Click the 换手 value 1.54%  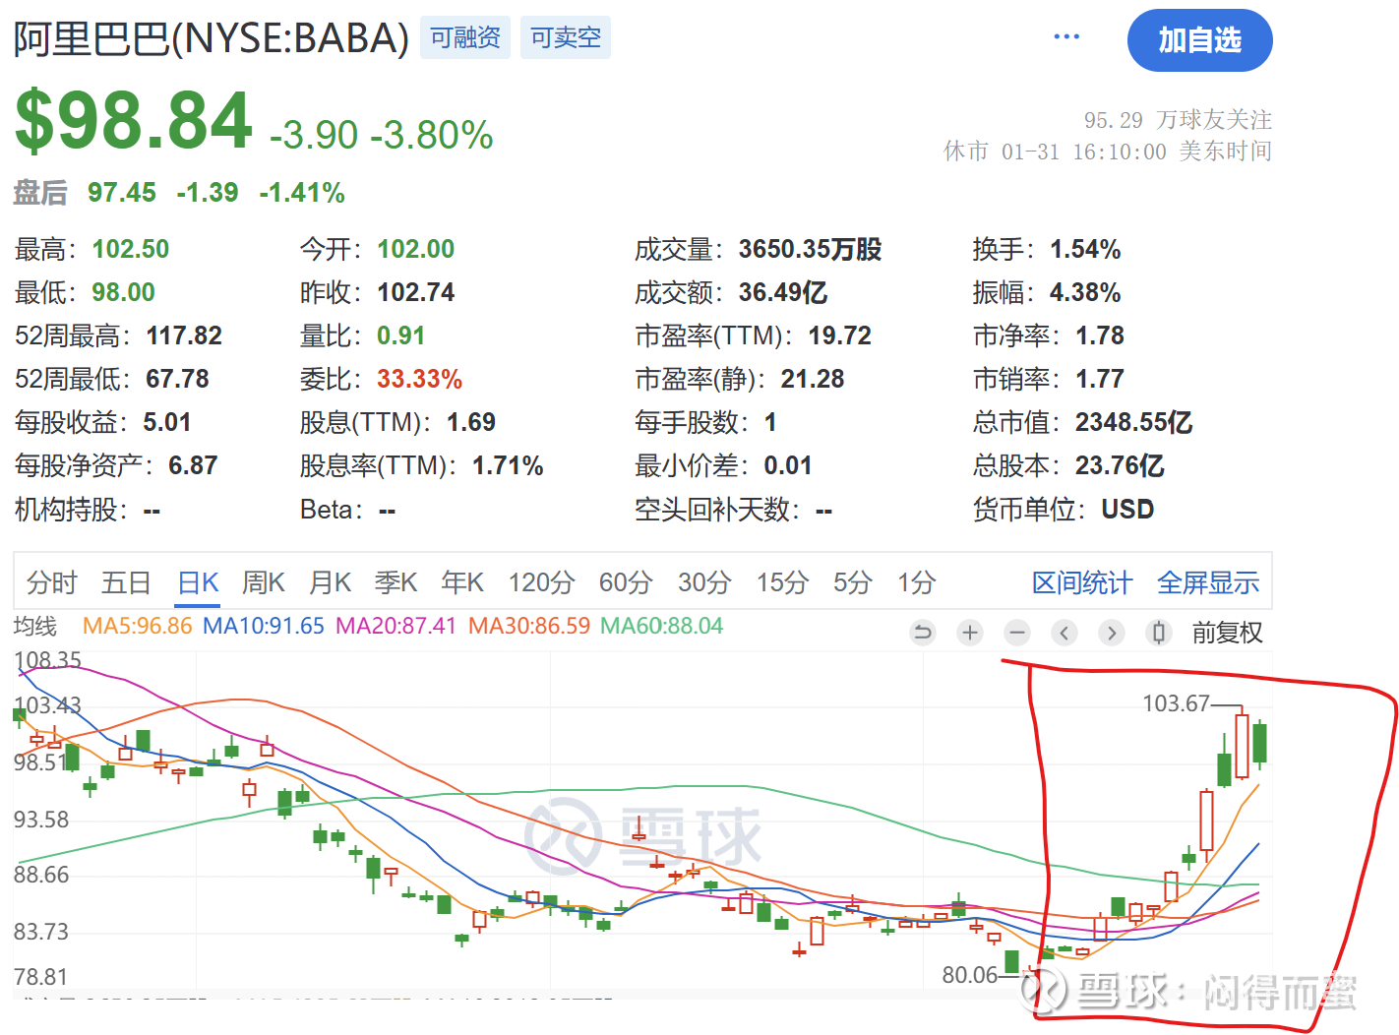pos(1085,249)
